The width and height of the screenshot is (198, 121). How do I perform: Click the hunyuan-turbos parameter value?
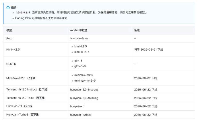(x=80, y=115)
